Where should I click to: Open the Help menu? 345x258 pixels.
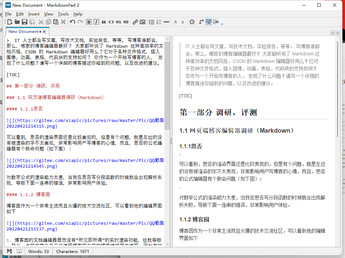(x=78, y=14)
